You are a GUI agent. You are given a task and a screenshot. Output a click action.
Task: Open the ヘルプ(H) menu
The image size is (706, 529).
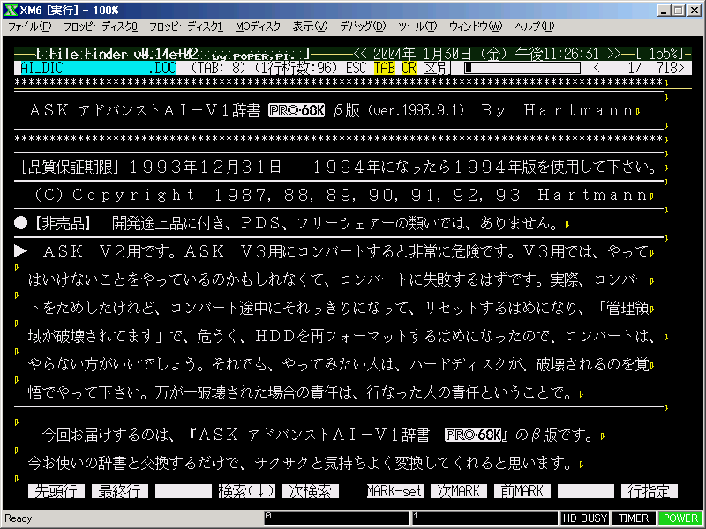pos(535,26)
